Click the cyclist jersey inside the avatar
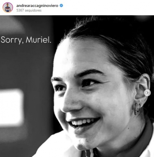Image resolution: width=154 pixels, height=157 pixels. point(8,9)
